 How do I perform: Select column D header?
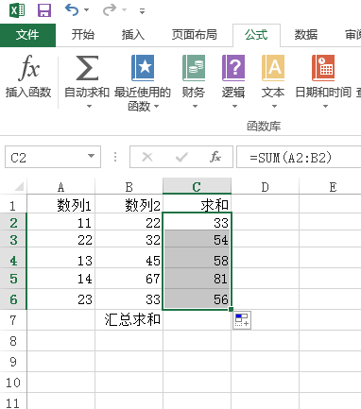click(x=266, y=187)
